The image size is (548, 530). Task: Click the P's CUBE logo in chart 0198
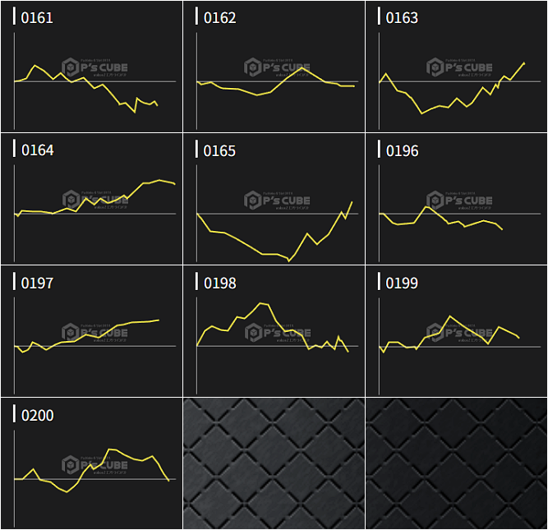point(277,333)
